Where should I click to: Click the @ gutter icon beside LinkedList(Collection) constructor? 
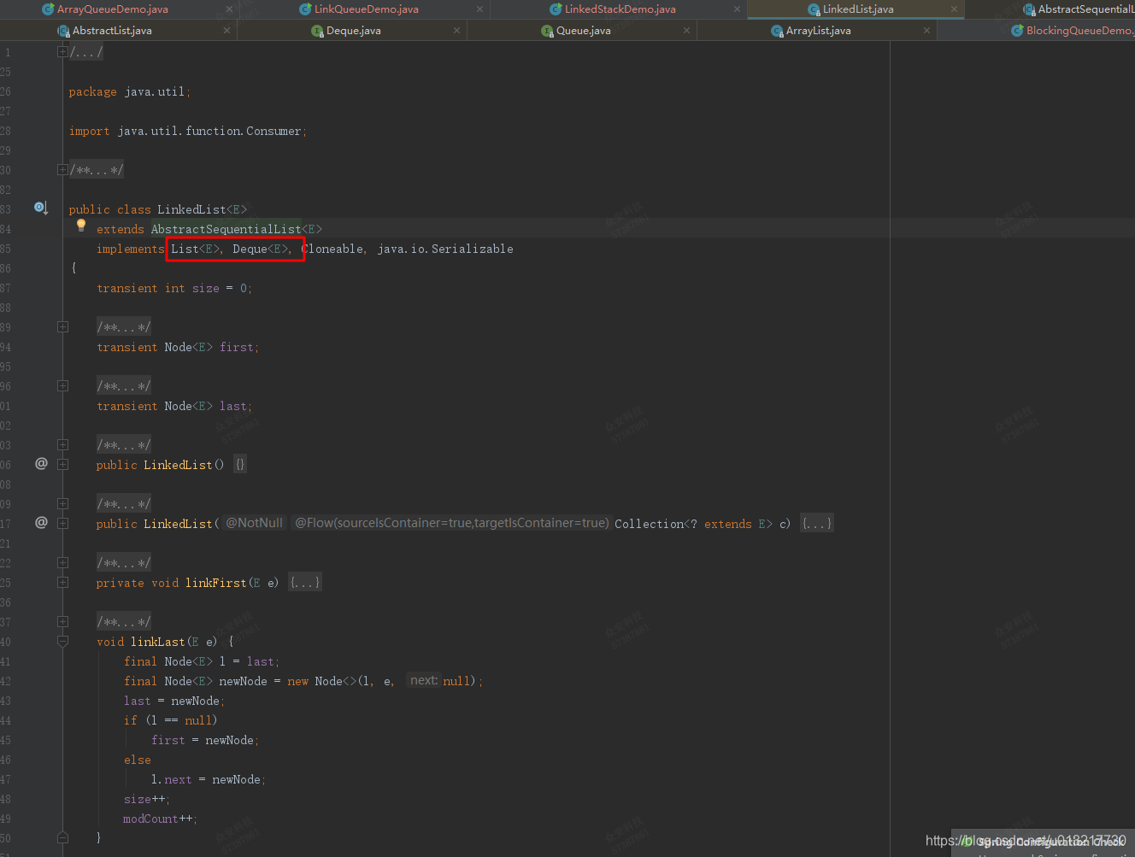click(x=41, y=522)
